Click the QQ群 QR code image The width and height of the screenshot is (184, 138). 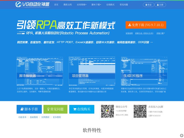coord(140,111)
